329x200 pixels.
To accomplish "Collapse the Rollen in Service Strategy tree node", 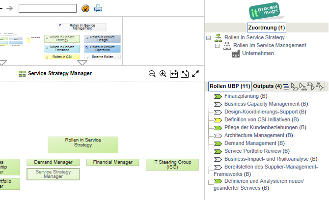I will [x=209, y=38].
